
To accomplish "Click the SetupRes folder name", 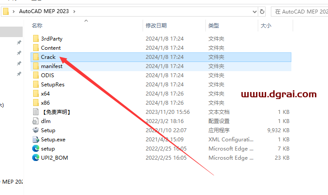I will (x=53, y=85).
